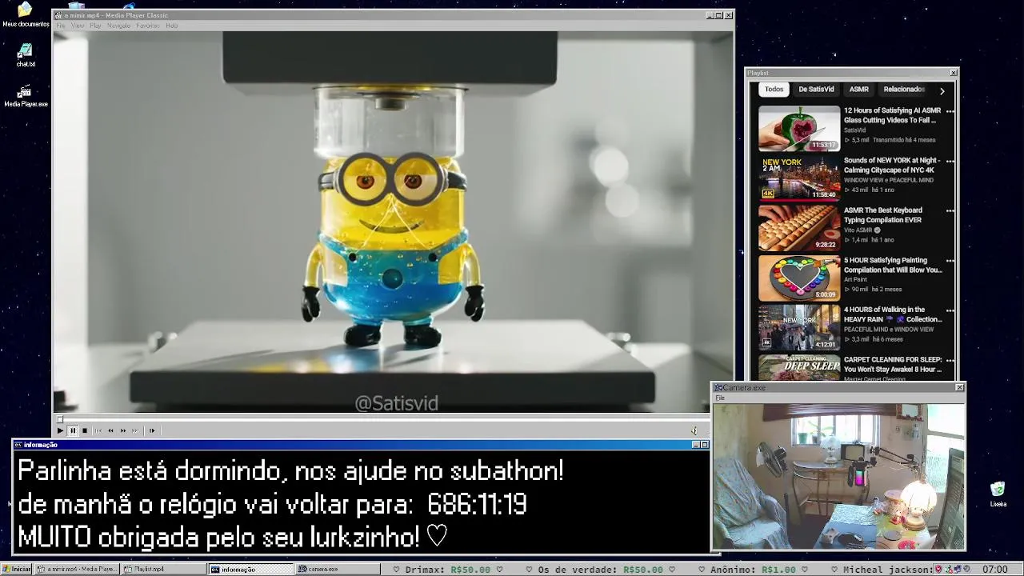Image resolution: width=1024 pixels, height=576 pixels.
Task: Click the skip-to-next track button
Action: [135, 430]
